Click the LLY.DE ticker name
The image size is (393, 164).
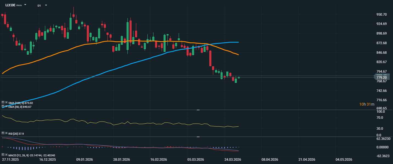(10, 5)
